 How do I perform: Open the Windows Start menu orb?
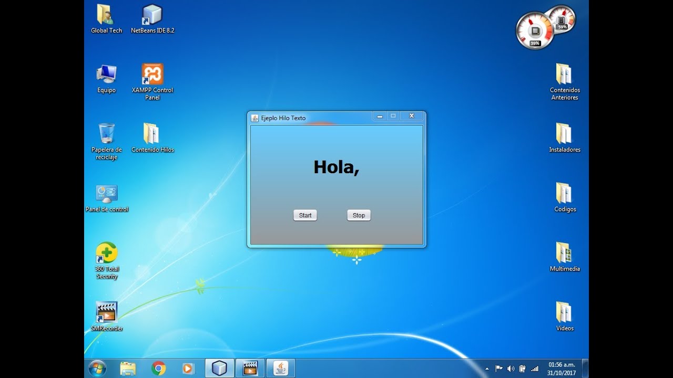tap(98, 369)
